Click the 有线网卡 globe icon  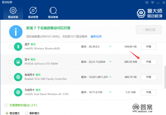click(18, 77)
